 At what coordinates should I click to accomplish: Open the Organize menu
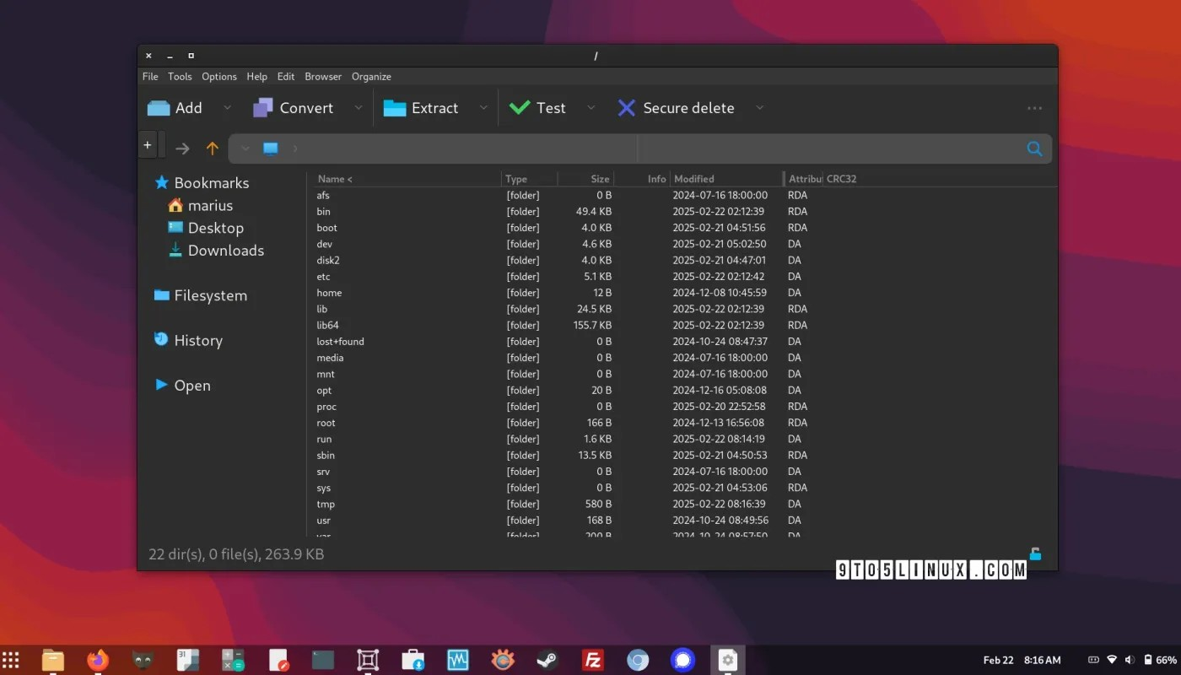[371, 76]
